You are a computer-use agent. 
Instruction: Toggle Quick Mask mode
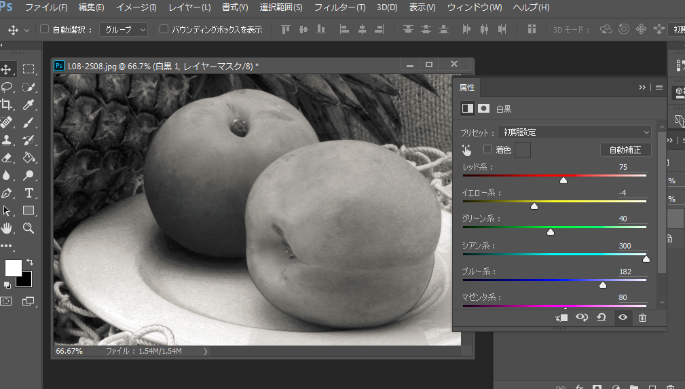tap(6, 301)
